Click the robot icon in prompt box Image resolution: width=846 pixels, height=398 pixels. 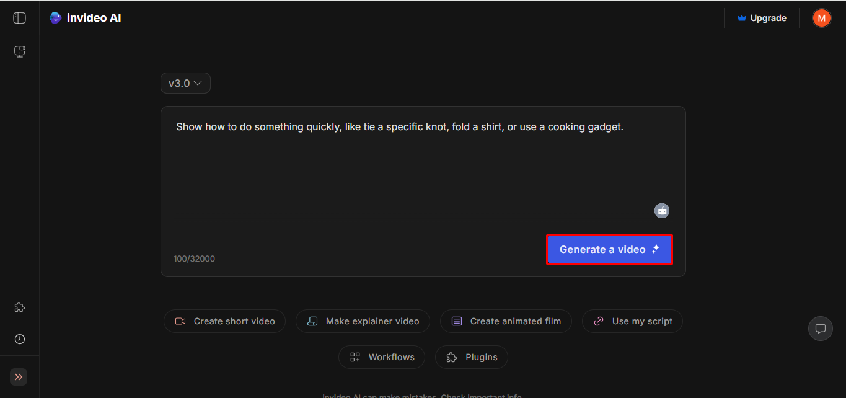point(662,211)
